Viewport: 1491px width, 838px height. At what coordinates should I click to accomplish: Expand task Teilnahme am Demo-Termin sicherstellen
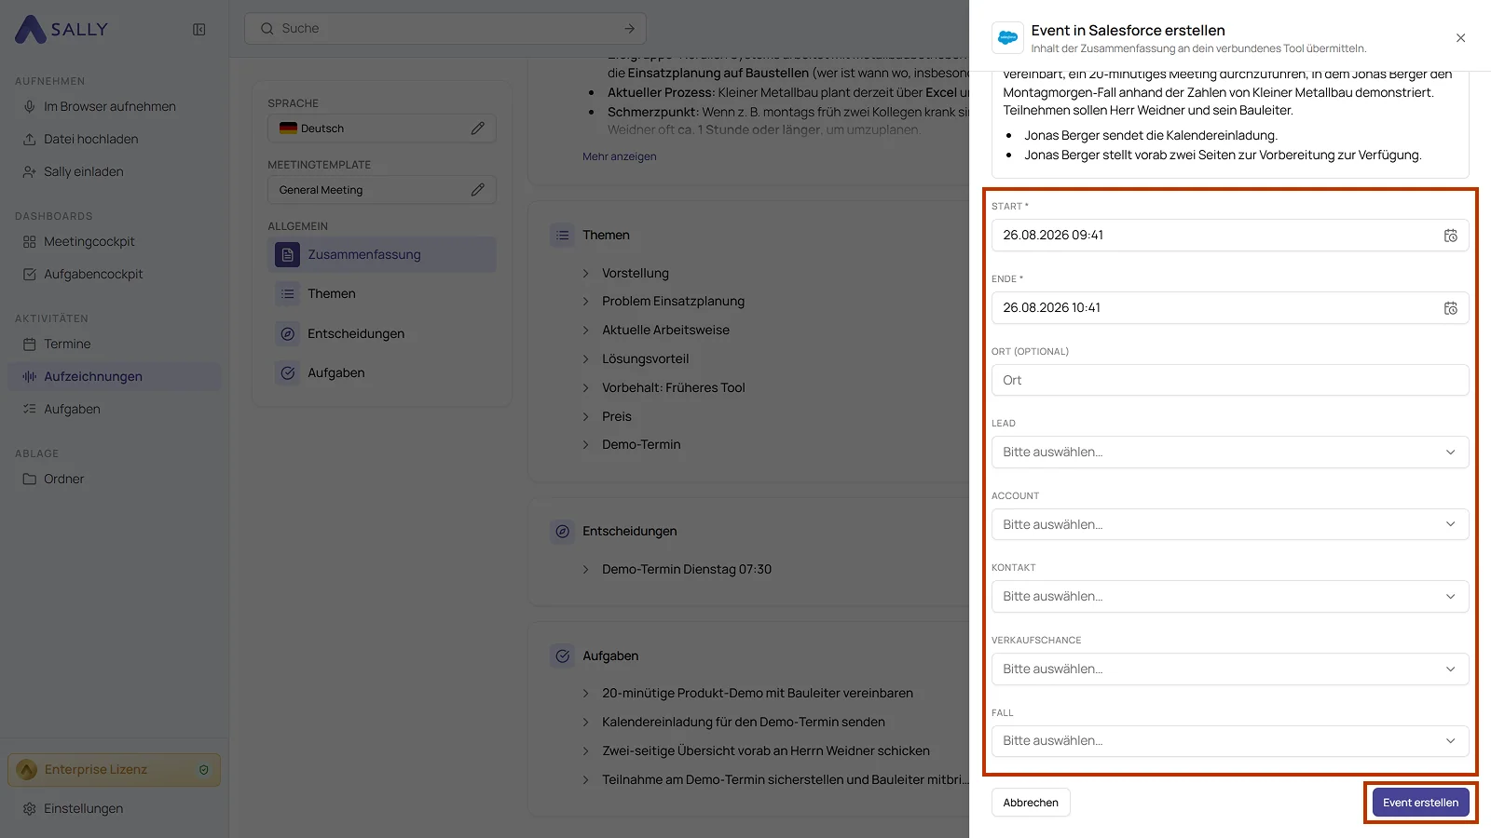[x=585, y=780]
